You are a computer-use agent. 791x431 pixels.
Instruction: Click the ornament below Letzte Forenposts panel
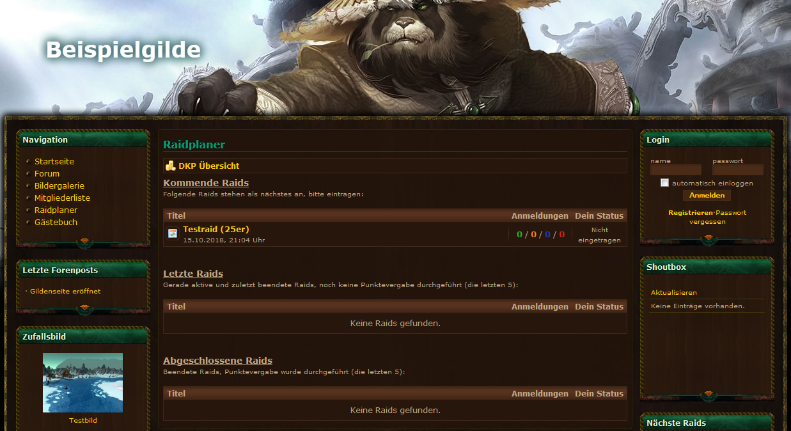point(84,310)
